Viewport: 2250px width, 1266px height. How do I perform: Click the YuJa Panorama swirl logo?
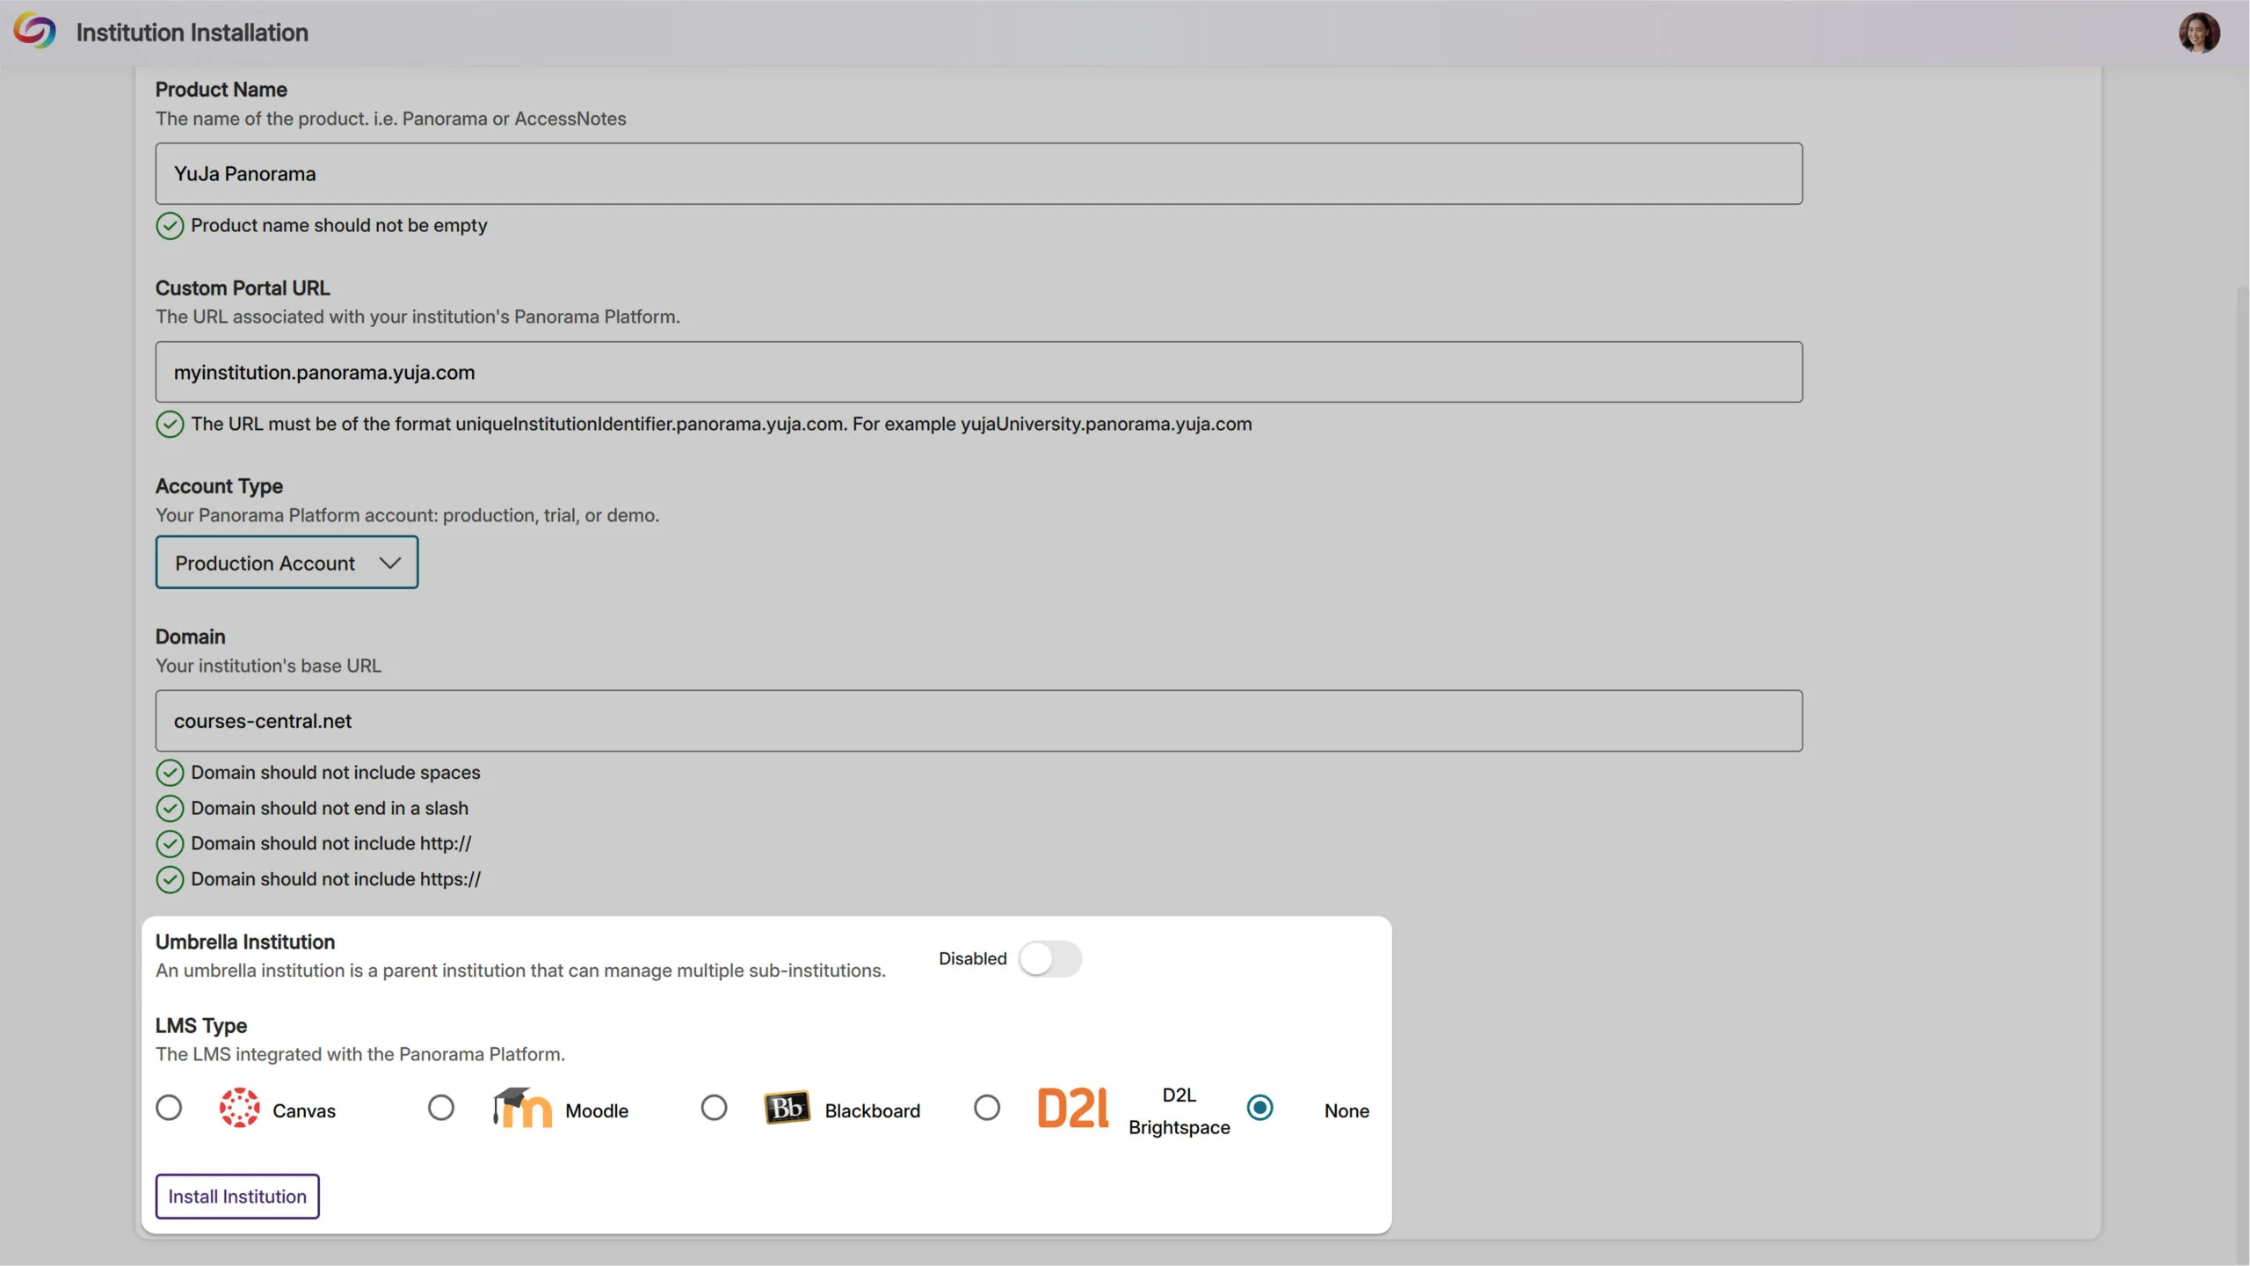[x=34, y=32]
